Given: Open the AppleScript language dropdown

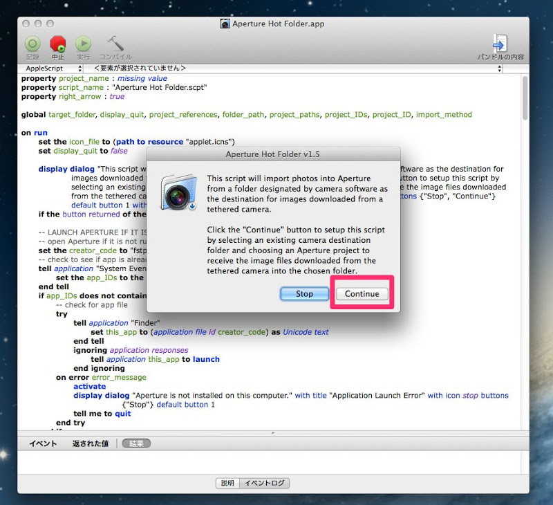Looking at the screenshot, I should [x=53, y=68].
